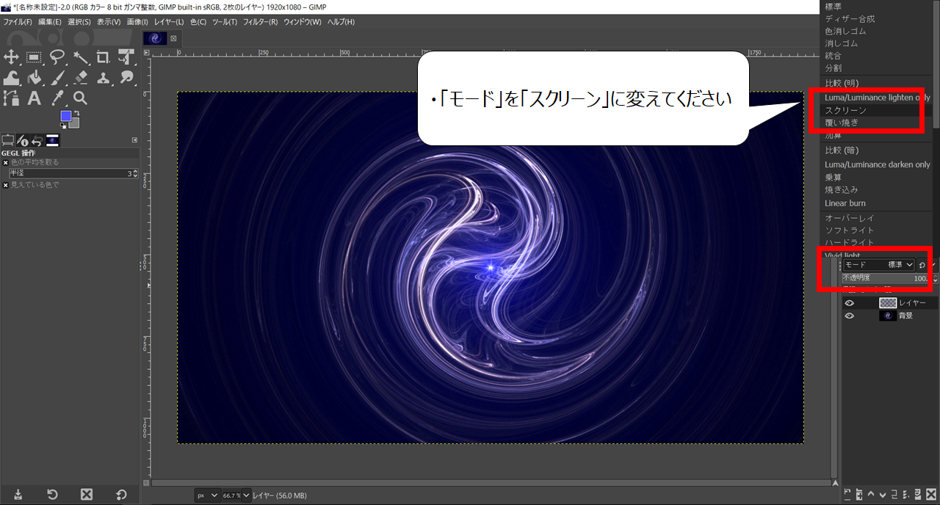940x505 pixels.
Task: Open the 選択(S) menu
Action: [79, 22]
